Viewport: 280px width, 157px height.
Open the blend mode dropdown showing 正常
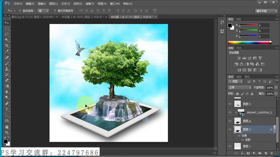click(x=239, y=88)
